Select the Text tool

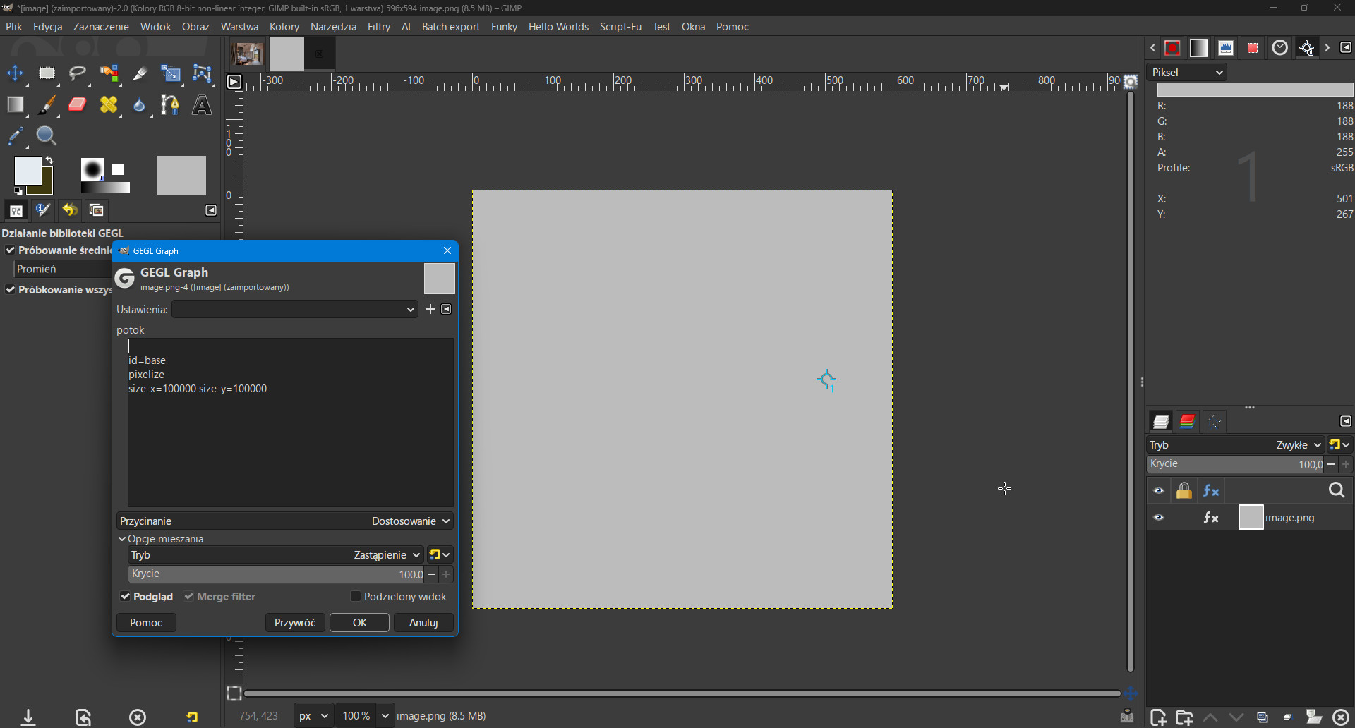[202, 105]
